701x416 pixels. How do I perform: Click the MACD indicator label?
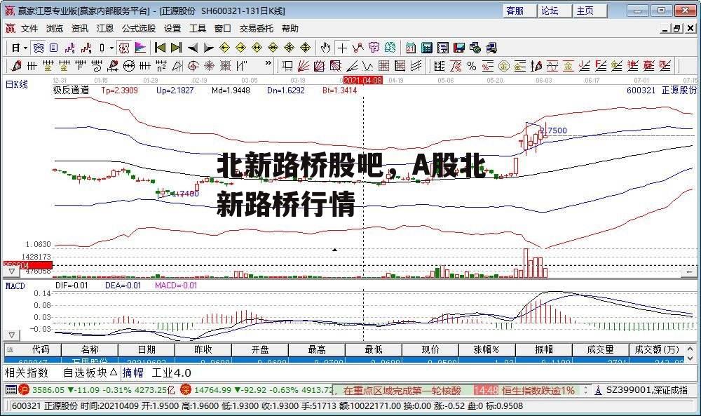point(15,286)
